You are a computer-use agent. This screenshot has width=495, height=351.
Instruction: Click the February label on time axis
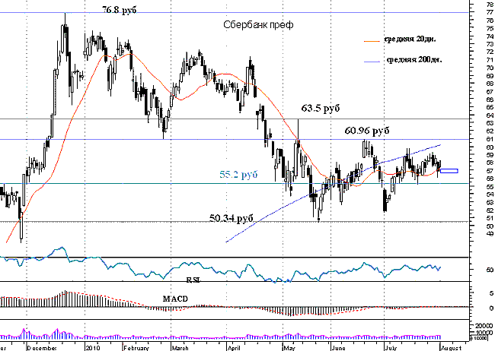click(136, 348)
